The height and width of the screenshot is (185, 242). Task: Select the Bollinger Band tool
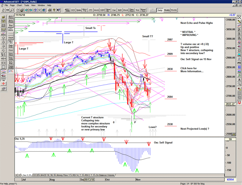11,29
